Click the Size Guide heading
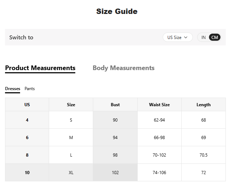Screen dimensions: 233x182 [117, 11]
